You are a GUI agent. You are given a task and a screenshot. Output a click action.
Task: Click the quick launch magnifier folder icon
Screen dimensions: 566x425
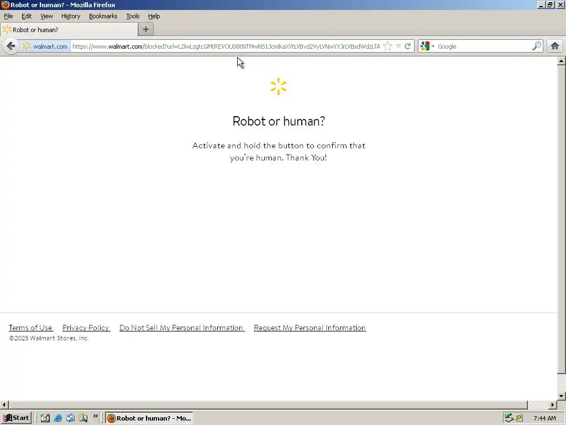pyautogui.click(x=83, y=418)
